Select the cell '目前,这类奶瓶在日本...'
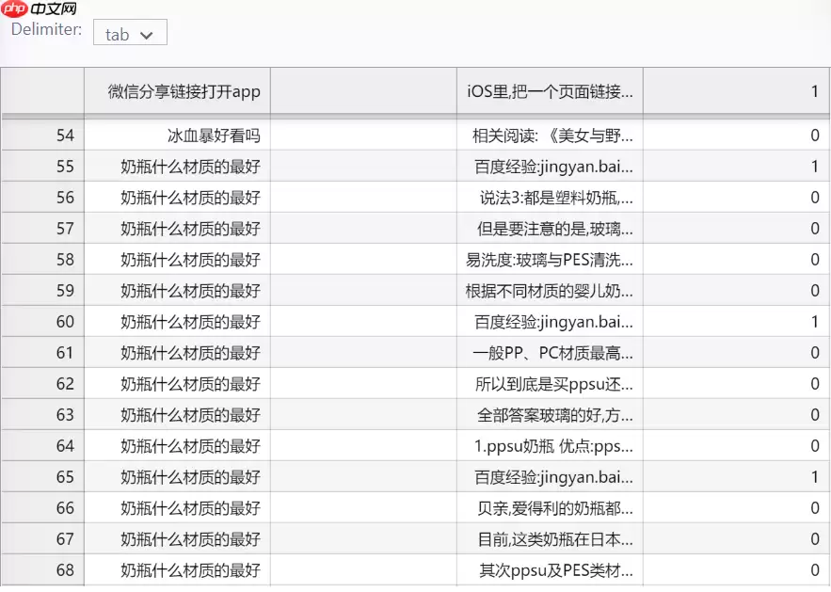Screen dimensions: 831x592 point(549,538)
